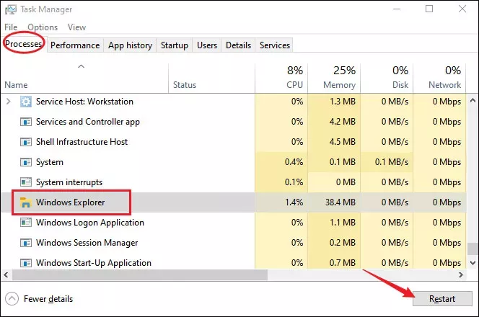Click the horizontal scrollbar right arrow
This screenshot has width=479, height=317.
[461, 275]
